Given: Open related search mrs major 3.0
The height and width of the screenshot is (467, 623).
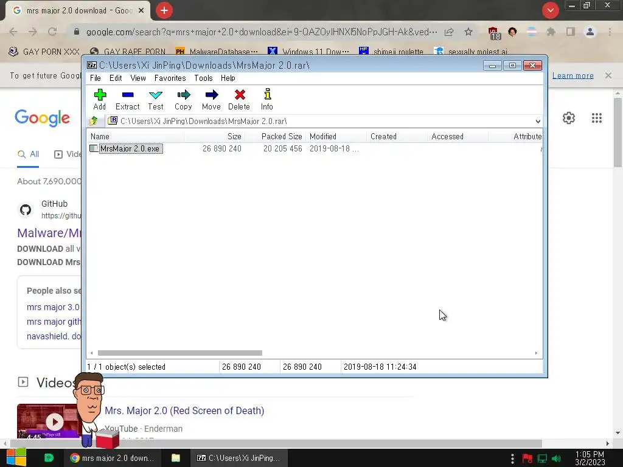Looking at the screenshot, I should tap(53, 307).
